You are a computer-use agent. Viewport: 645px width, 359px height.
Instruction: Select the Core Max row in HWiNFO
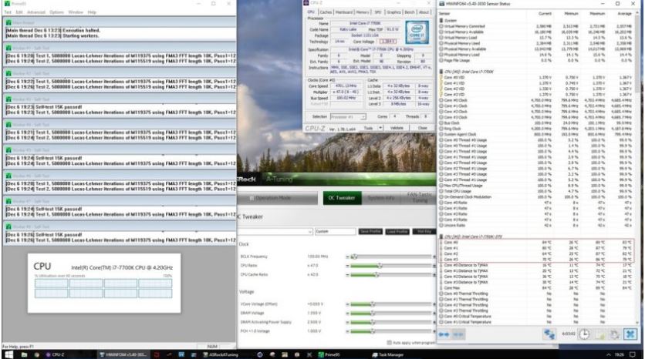pyautogui.click(x=537, y=288)
